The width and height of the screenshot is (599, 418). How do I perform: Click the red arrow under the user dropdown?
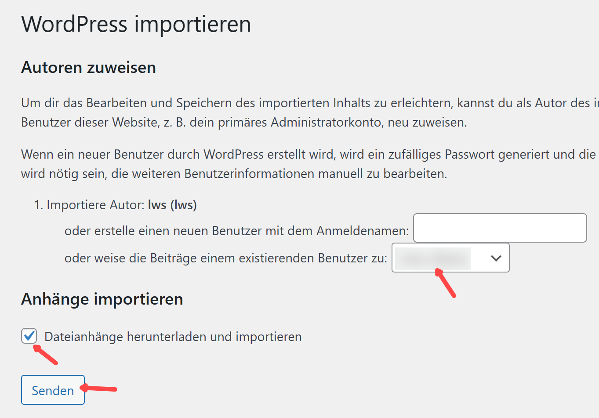click(446, 284)
